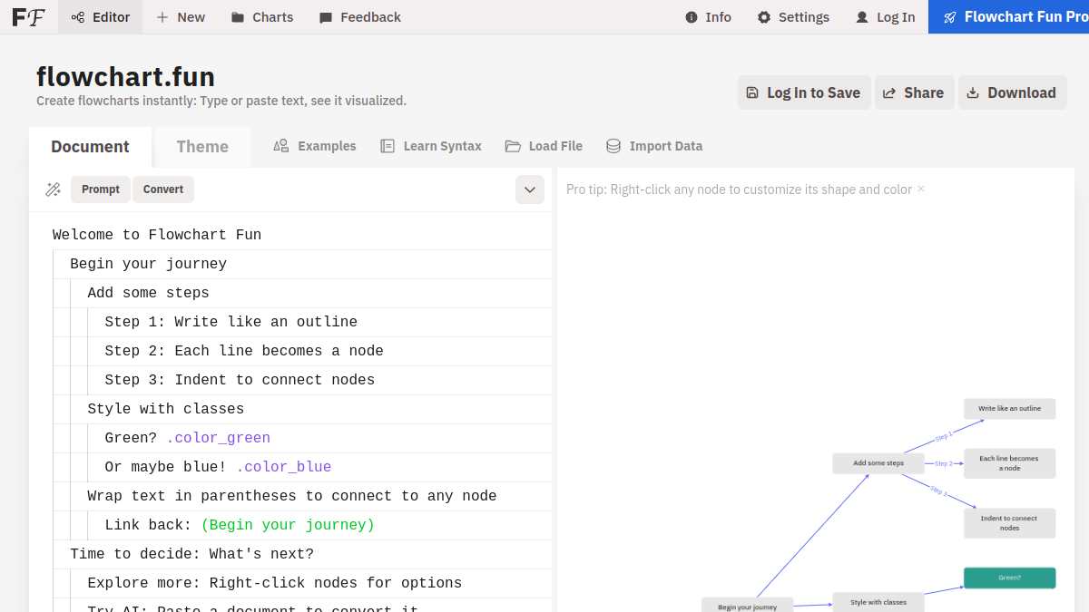Screen dimensions: 1089x612
Task: Dismiss the pro tip message
Action: 921,189
